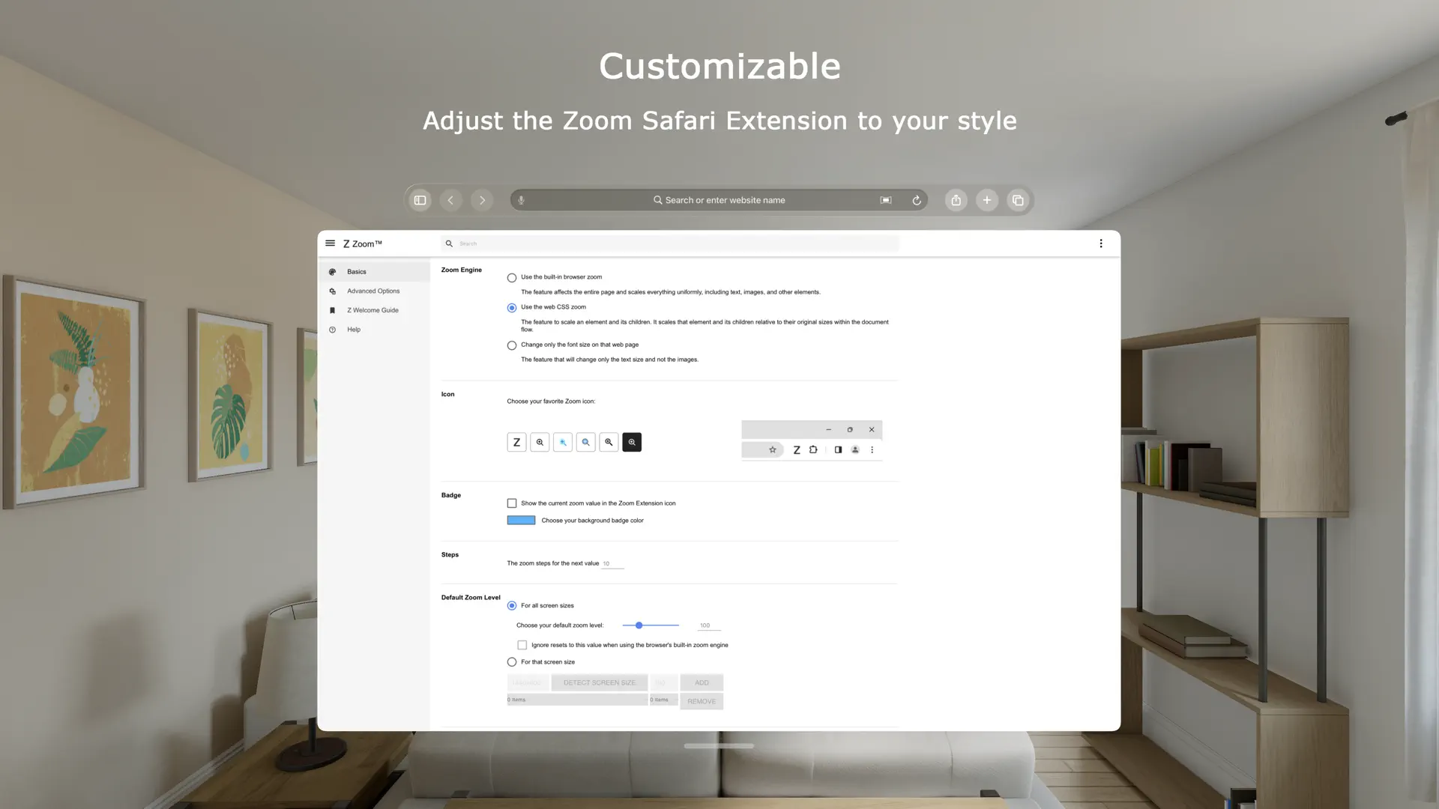Select "For that screen size" option
1439x809 pixels.
[x=512, y=661]
